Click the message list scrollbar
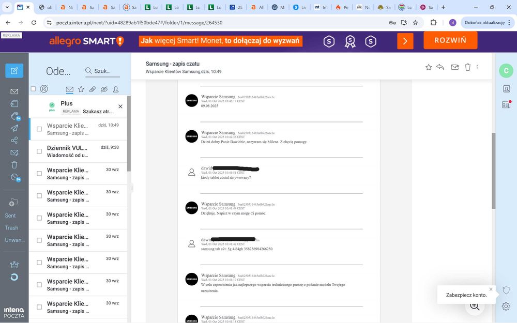The height and width of the screenshot is (323, 517). click(129, 133)
